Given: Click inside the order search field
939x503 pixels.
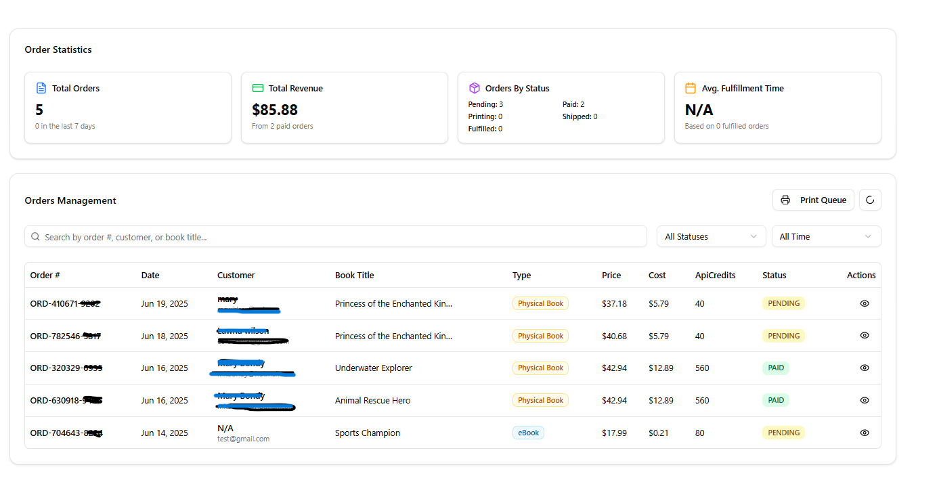Looking at the screenshot, I should tap(271, 236).
